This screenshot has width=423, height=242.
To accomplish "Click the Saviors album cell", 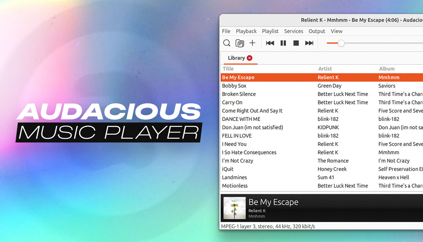I will [387, 86].
